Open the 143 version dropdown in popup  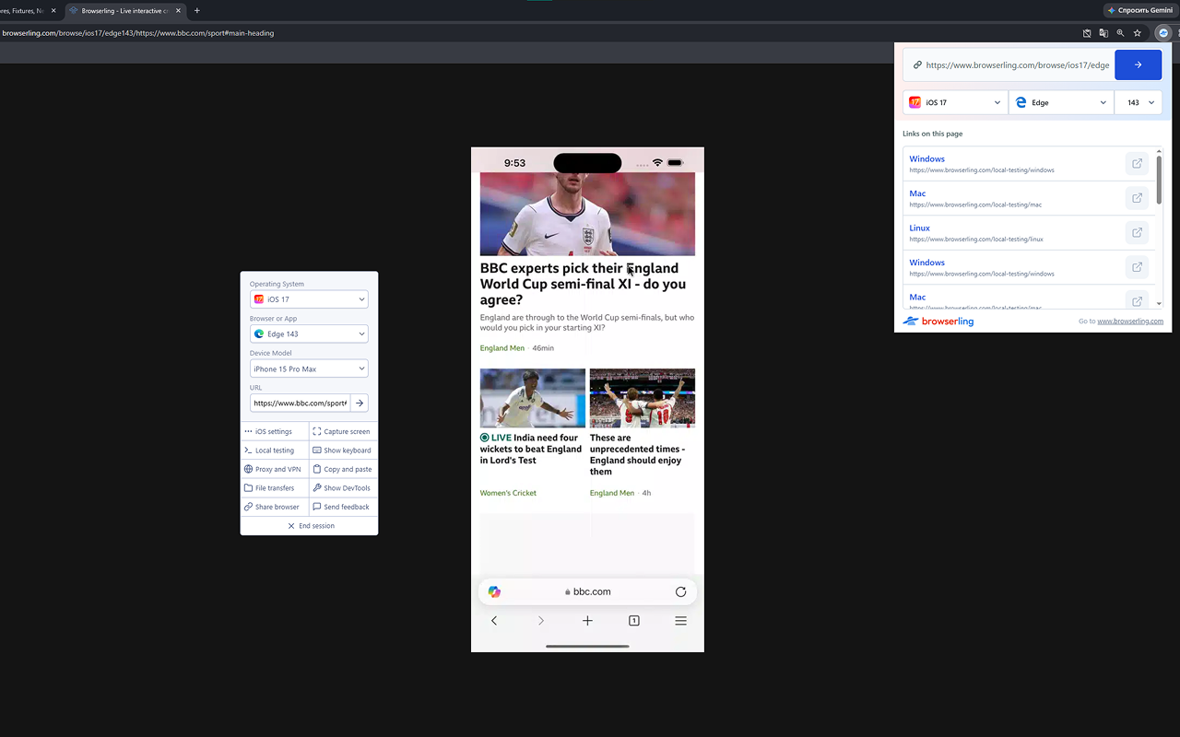pyautogui.click(x=1139, y=102)
